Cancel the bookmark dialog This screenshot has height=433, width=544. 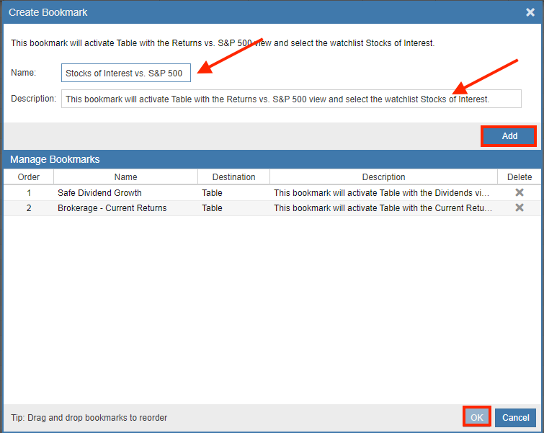click(x=516, y=417)
